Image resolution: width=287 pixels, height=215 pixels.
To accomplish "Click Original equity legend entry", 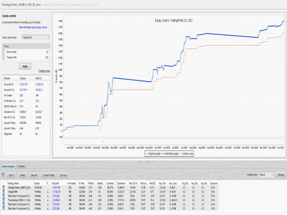I will click(153, 154).
